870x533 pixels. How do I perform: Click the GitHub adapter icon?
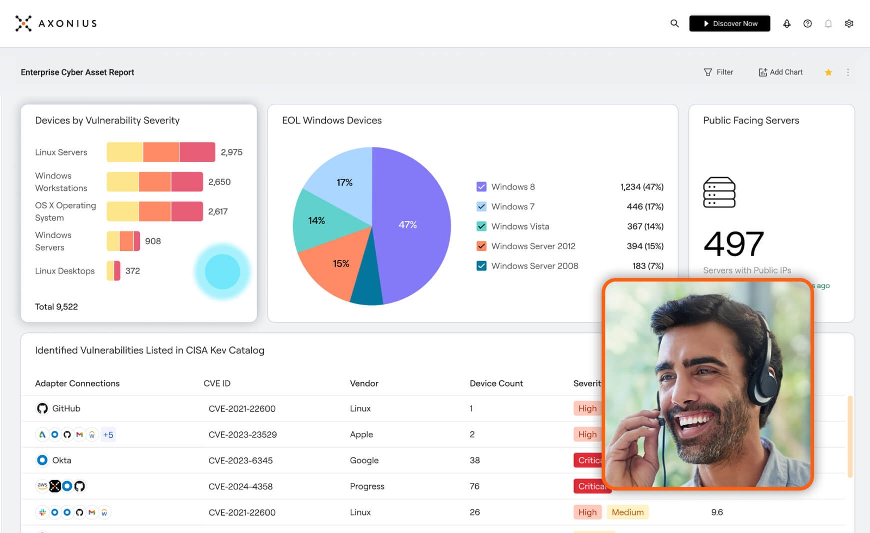point(42,408)
